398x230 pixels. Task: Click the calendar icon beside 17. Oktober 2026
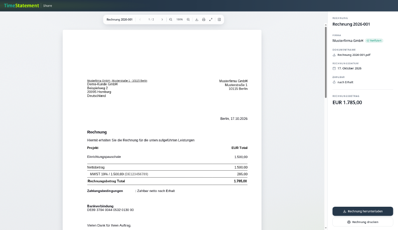[334, 68]
